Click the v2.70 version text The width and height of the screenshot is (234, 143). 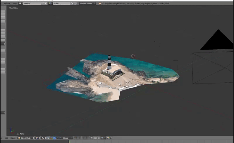(105, 4)
